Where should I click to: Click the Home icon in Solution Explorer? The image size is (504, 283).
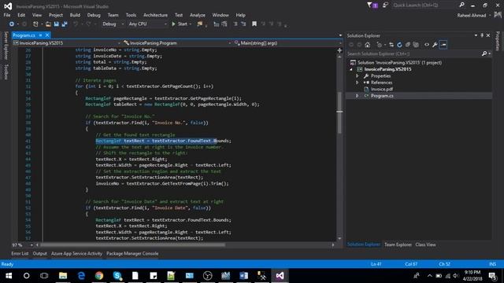[368, 45]
